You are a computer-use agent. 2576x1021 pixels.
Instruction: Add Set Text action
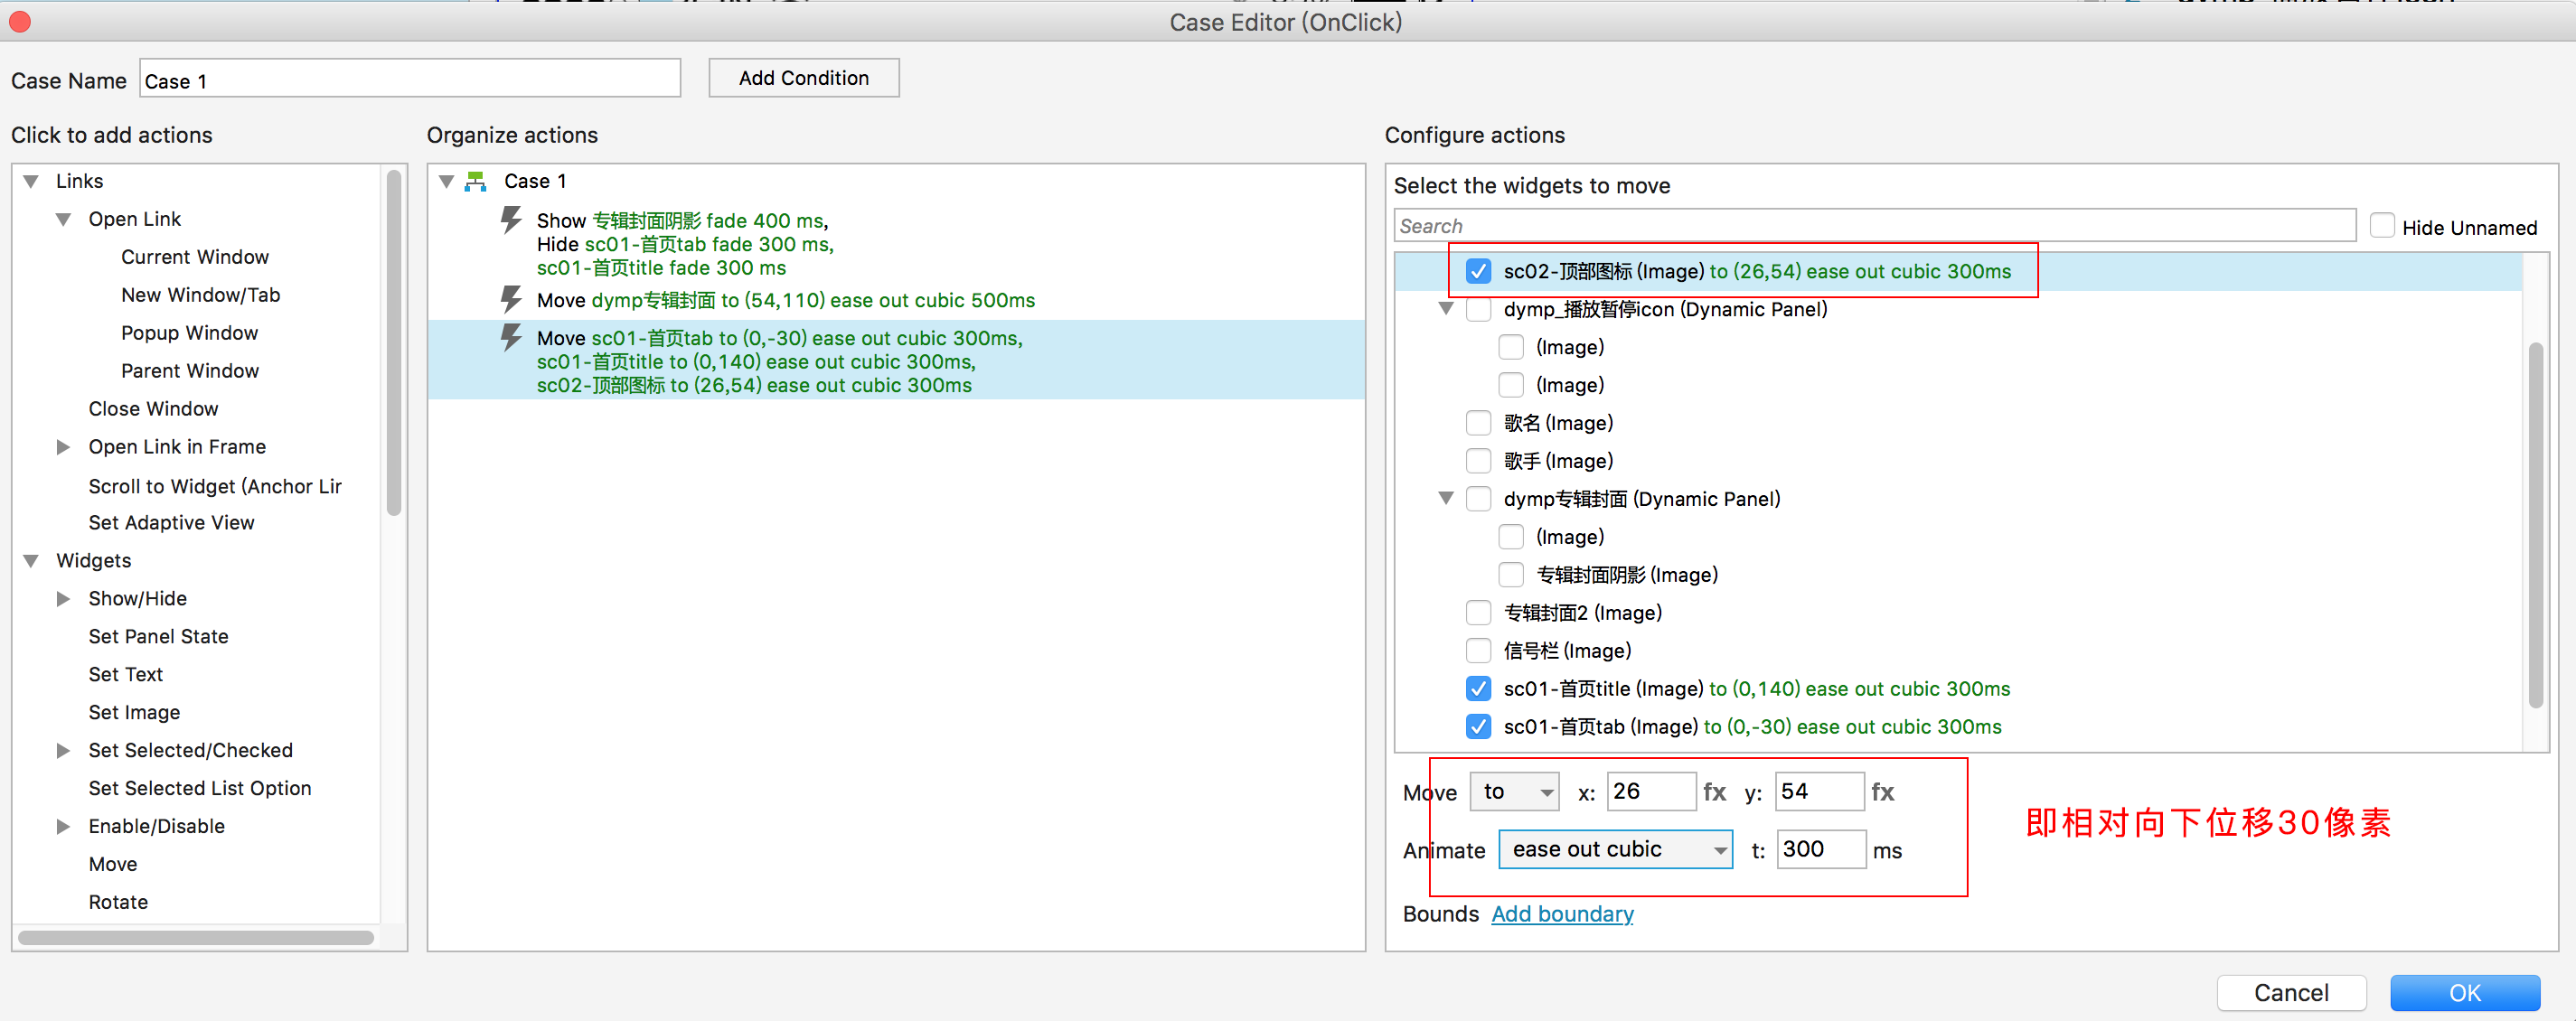[125, 675]
